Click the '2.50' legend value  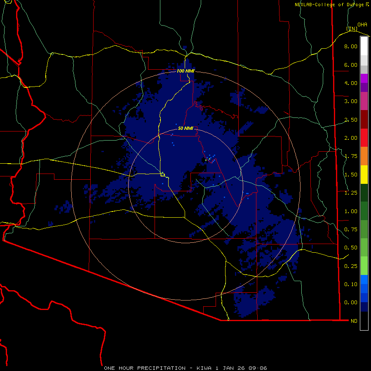[351, 120]
